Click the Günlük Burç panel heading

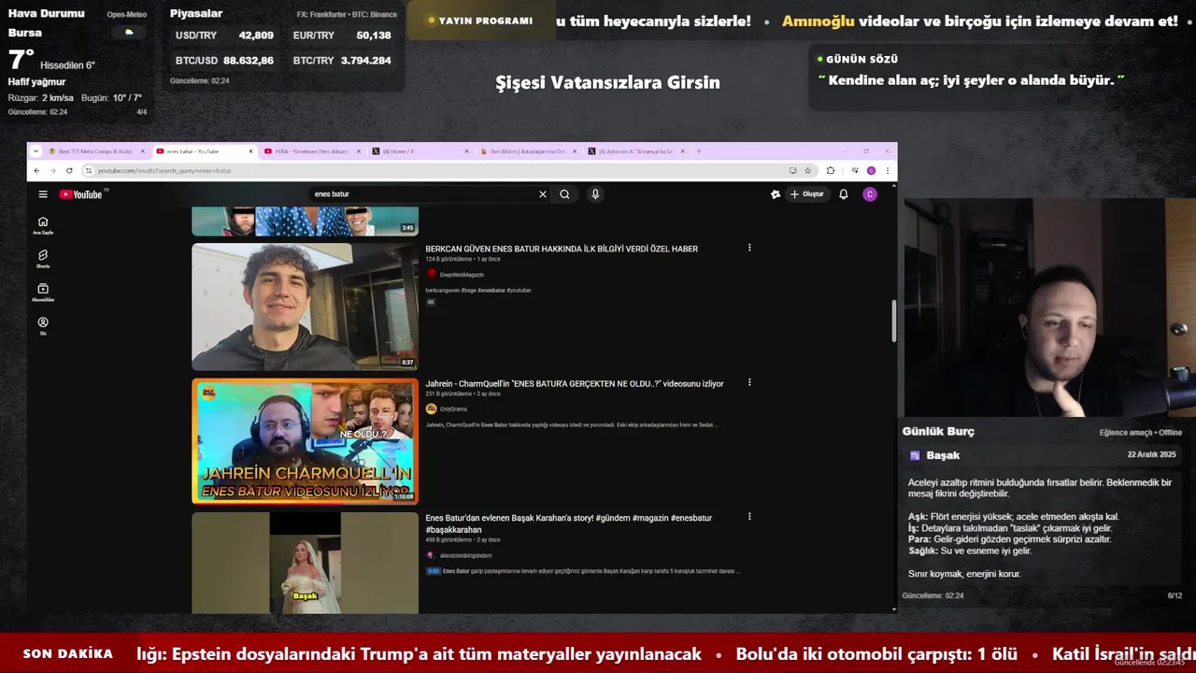938,431
